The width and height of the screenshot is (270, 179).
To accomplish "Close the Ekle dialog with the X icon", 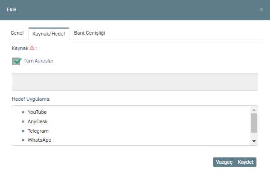I will [x=261, y=9].
